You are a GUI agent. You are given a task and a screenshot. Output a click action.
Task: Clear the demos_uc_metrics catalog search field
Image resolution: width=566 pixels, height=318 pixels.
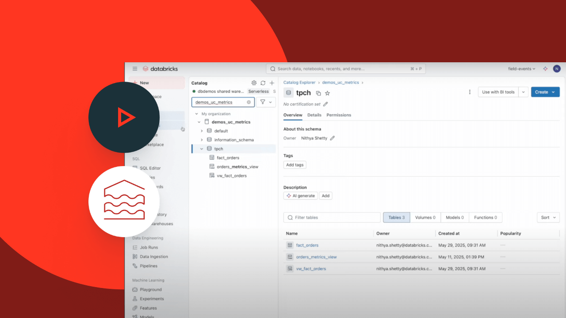249,102
